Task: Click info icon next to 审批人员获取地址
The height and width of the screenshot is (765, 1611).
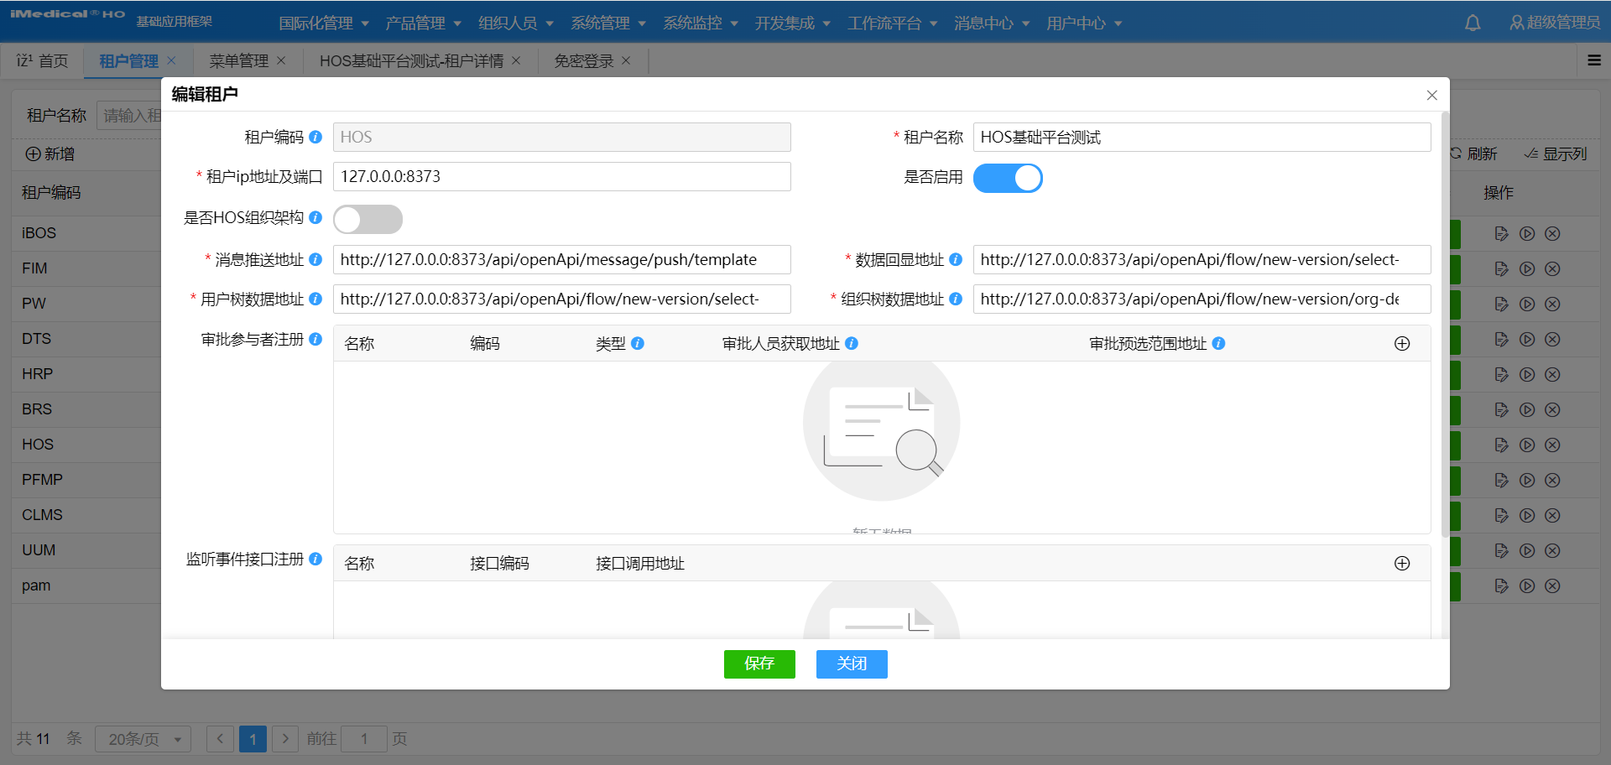Action: point(852,343)
